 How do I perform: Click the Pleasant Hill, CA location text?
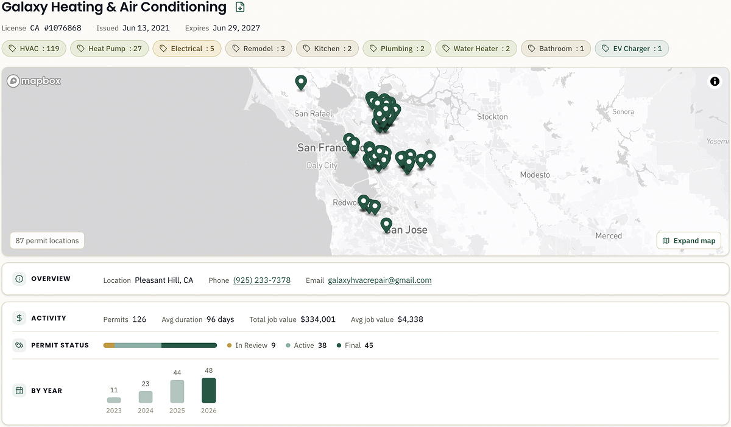tap(164, 280)
